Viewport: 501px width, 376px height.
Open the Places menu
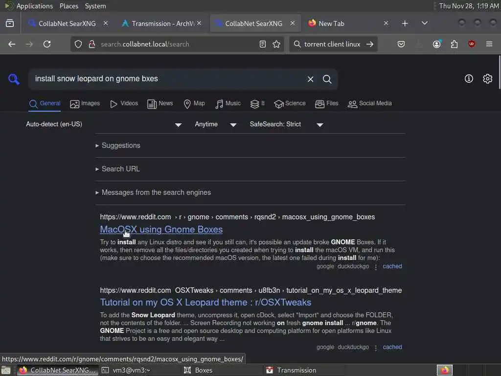pyautogui.click(x=68, y=6)
